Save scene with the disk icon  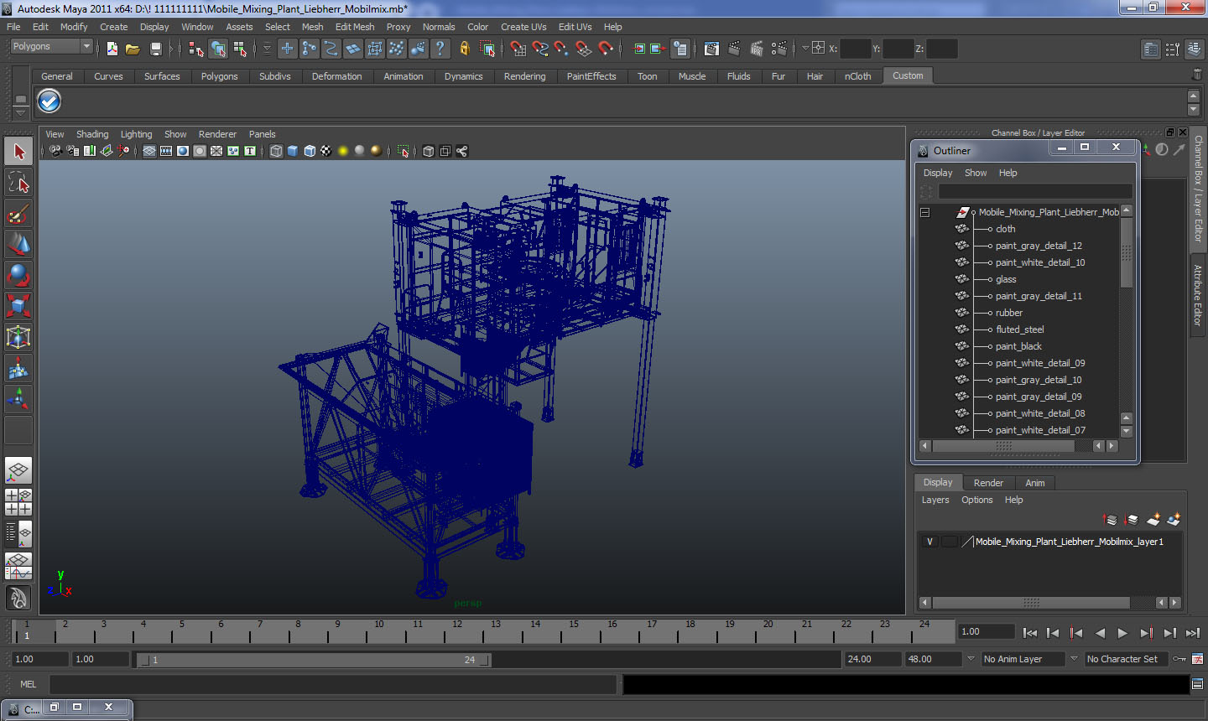(155, 49)
